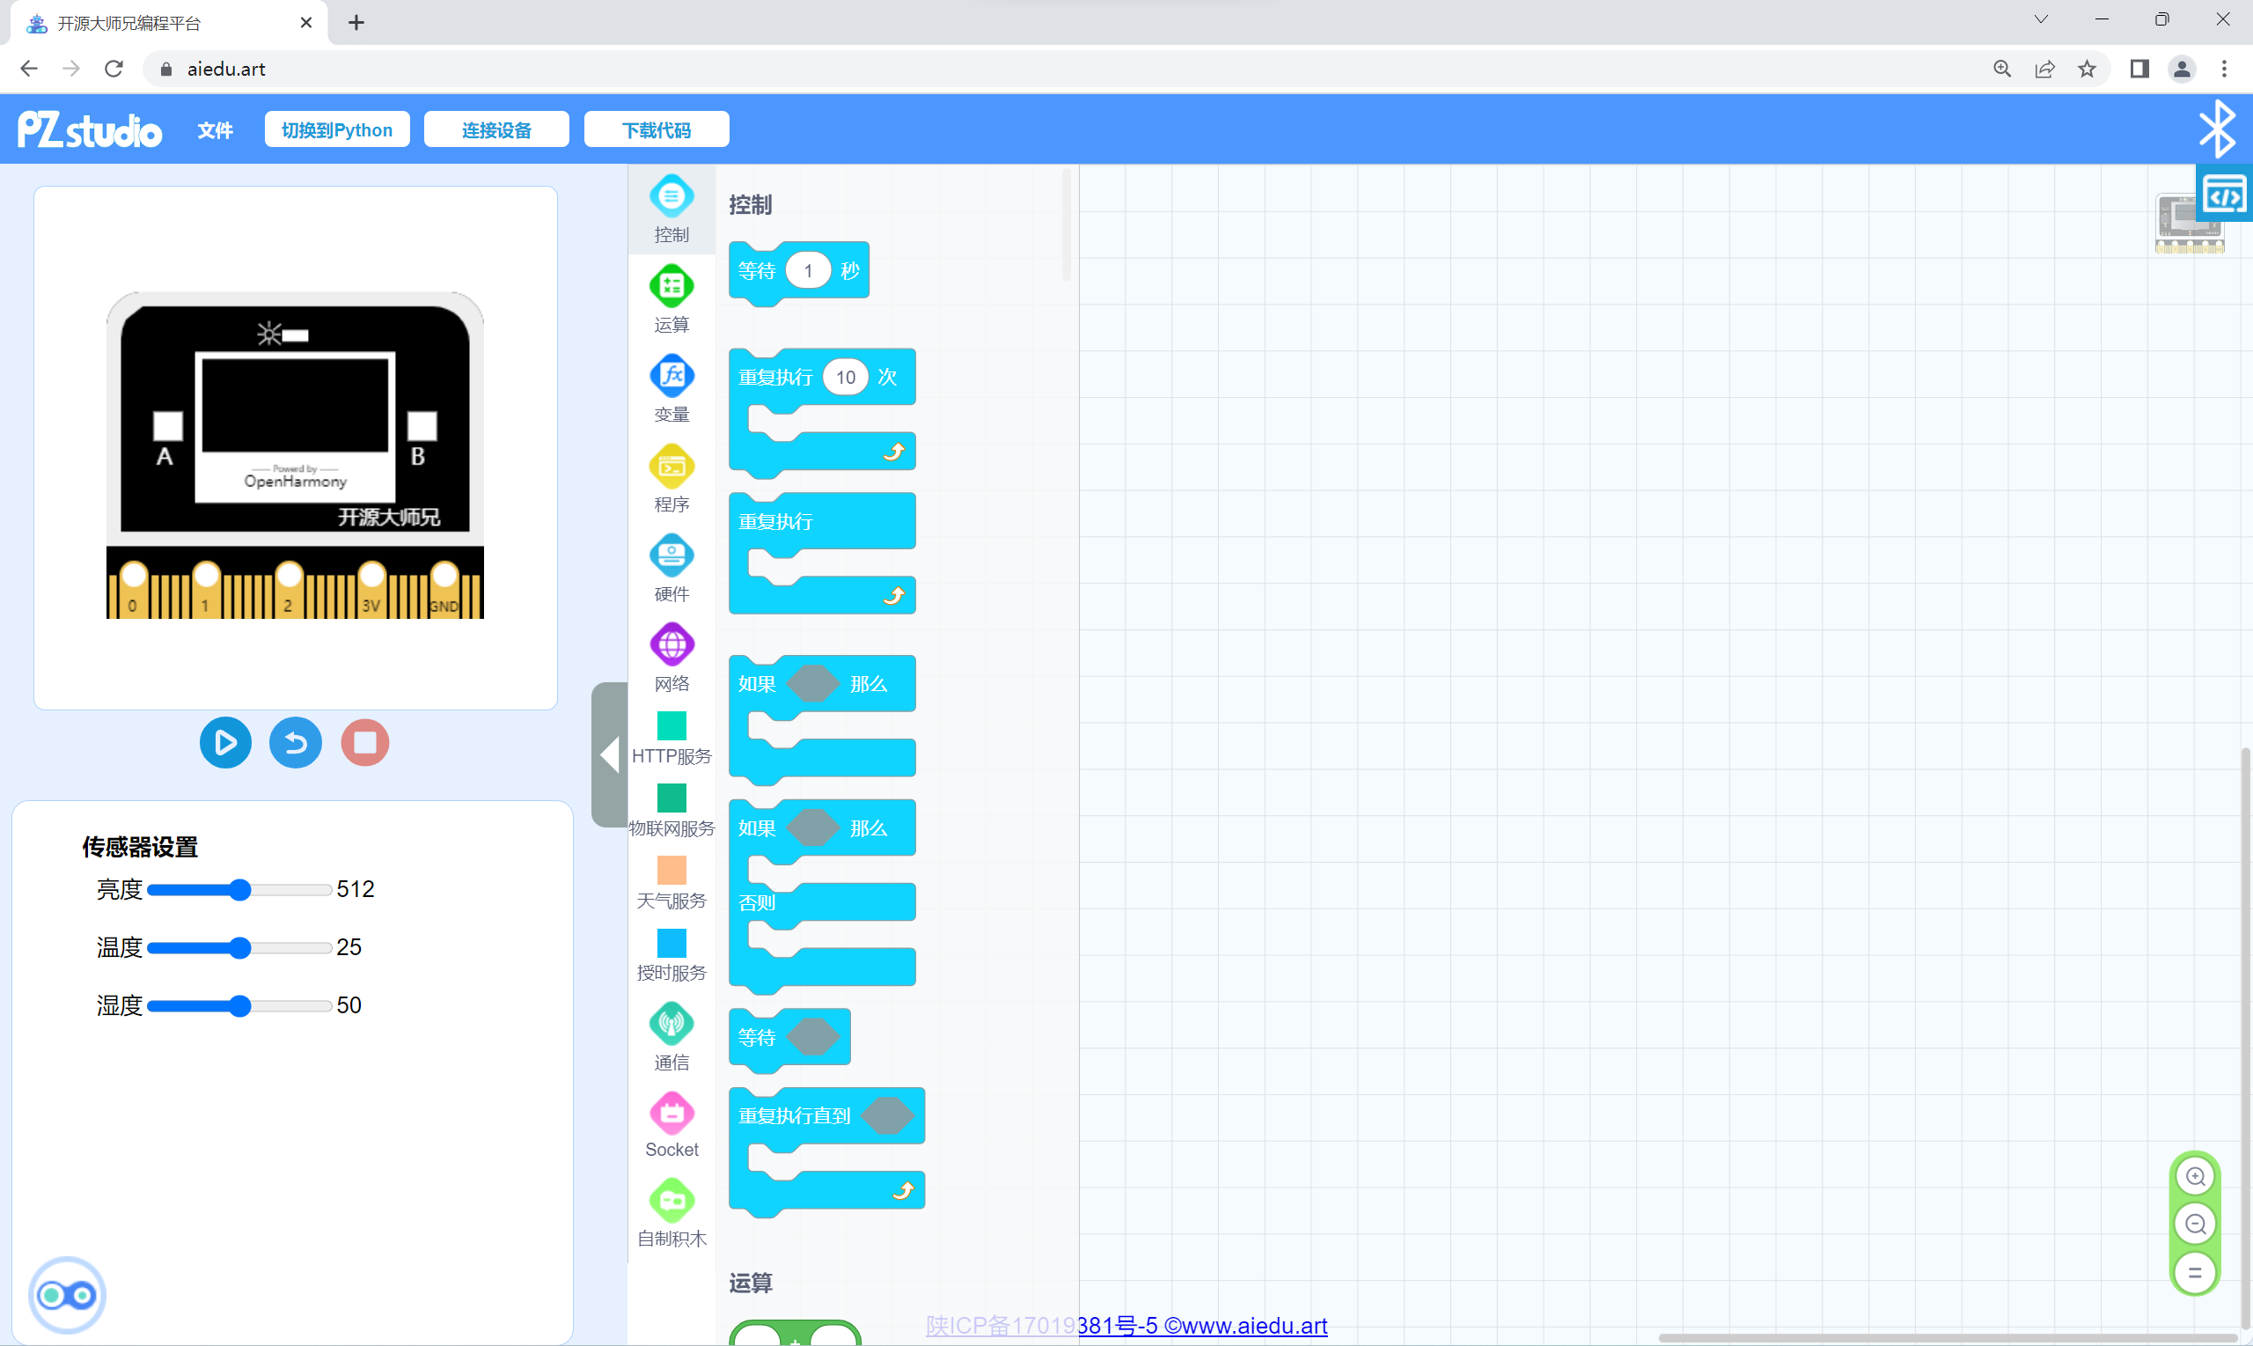Click the 连接设备 connect device button
This screenshot has width=2253, height=1346.
496,129
